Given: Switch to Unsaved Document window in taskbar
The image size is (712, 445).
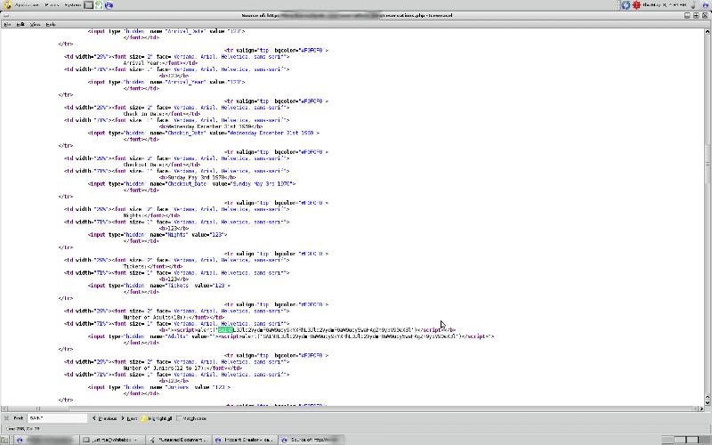Looking at the screenshot, I should click(x=180, y=440).
